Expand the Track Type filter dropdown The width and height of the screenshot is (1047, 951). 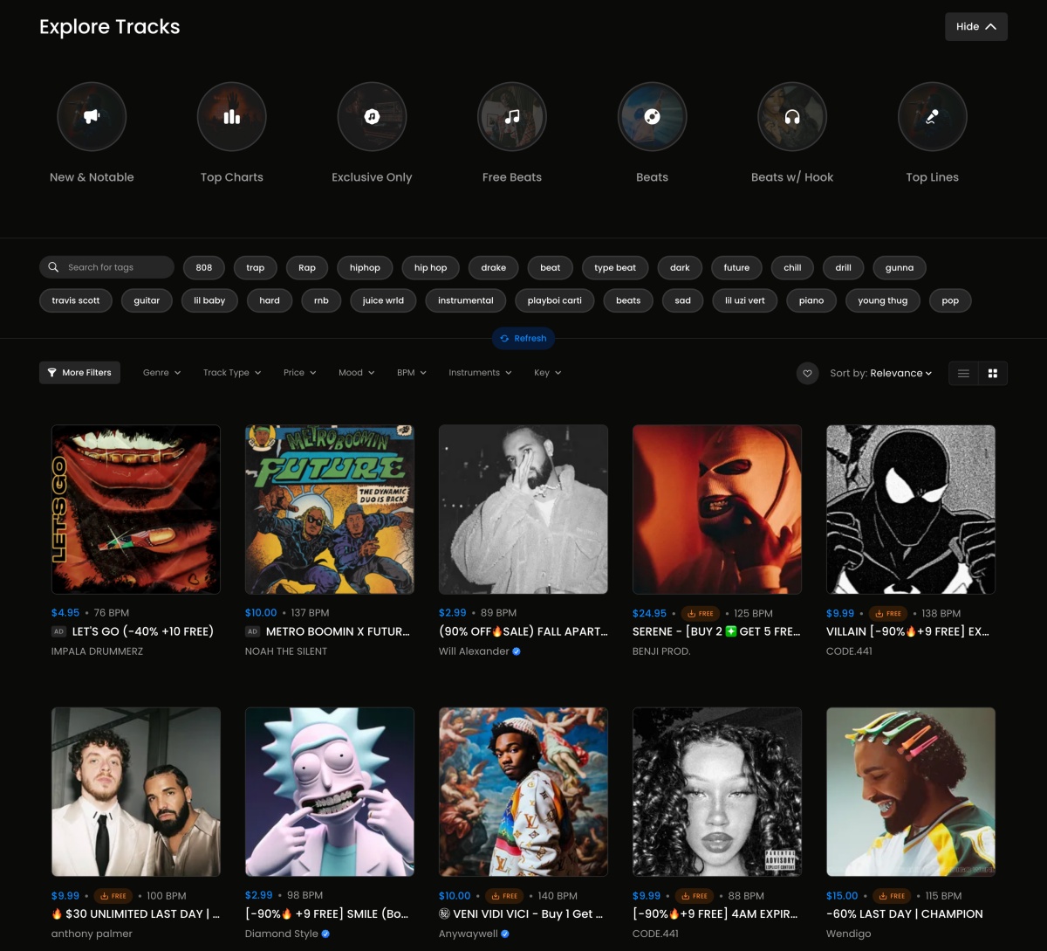click(232, 373)
